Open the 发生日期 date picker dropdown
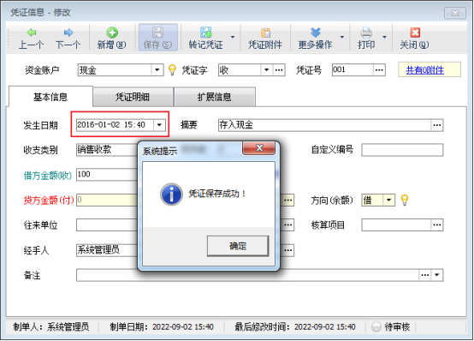The width and height of the screenshot is (474, 341). (159, 125)
